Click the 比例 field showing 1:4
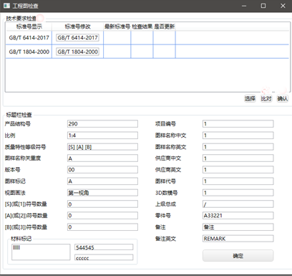The image size is (292, 276). click(102, 135)
